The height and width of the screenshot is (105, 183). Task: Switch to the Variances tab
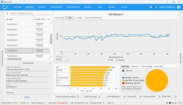click(x=135, y=67)
